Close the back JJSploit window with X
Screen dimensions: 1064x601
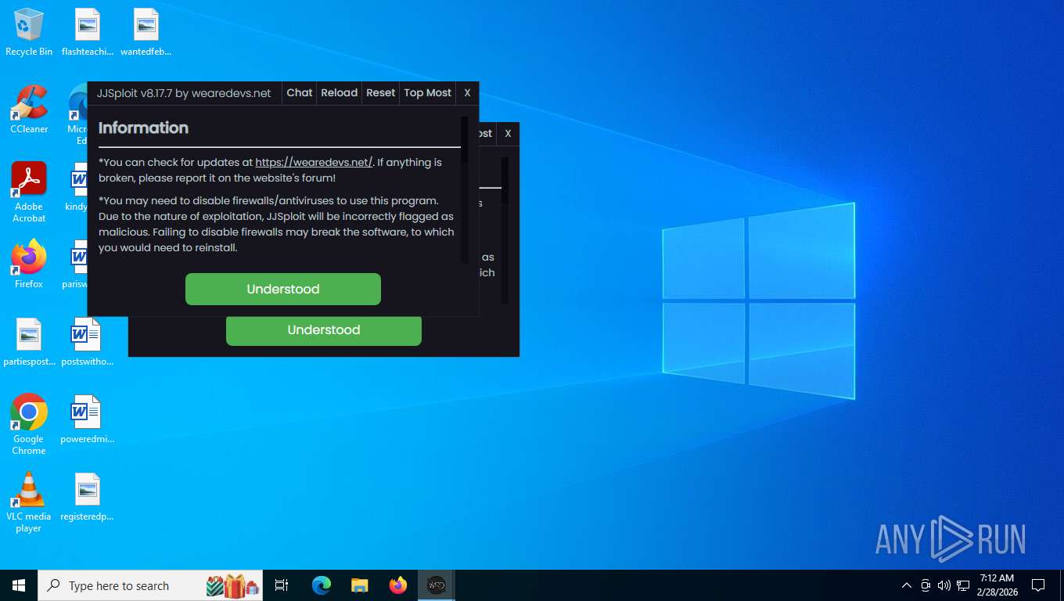pos(508,133)
